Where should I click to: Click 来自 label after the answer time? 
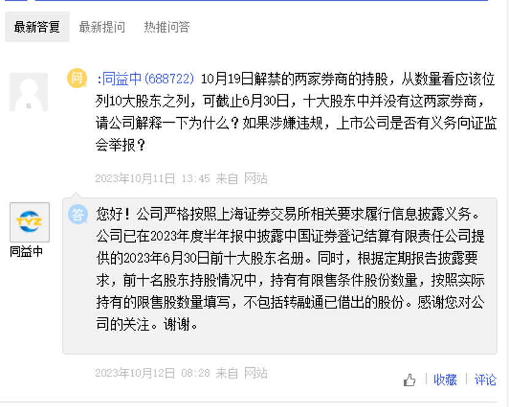227,373
